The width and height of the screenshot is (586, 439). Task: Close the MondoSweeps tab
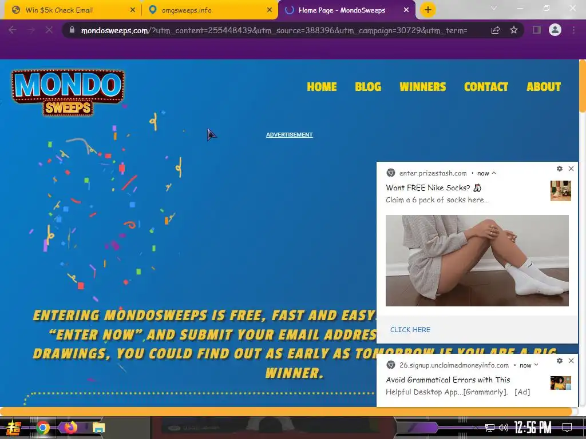pyautogui.click(x=406, y=10)
